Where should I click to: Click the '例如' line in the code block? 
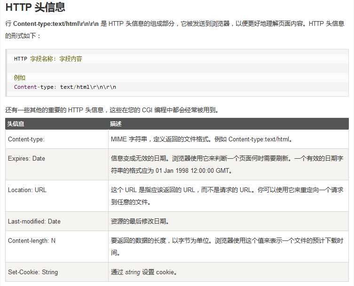pyautogui.click(x=20, y=78)
